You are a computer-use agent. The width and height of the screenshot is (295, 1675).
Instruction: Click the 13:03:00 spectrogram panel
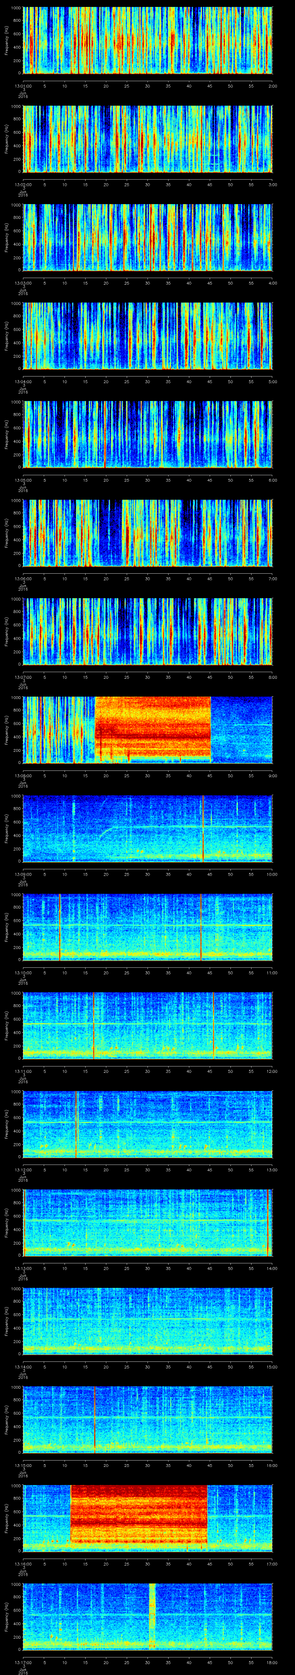click(x=148, y=237)
